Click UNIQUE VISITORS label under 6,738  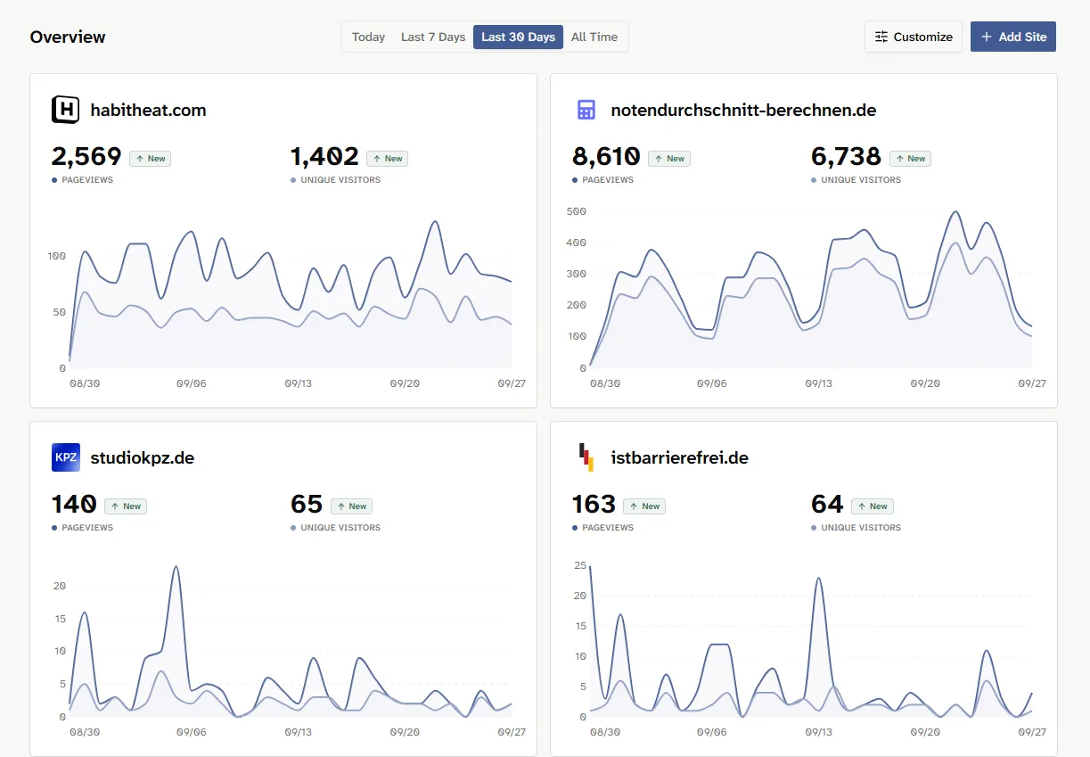click(x=861, y=180)
